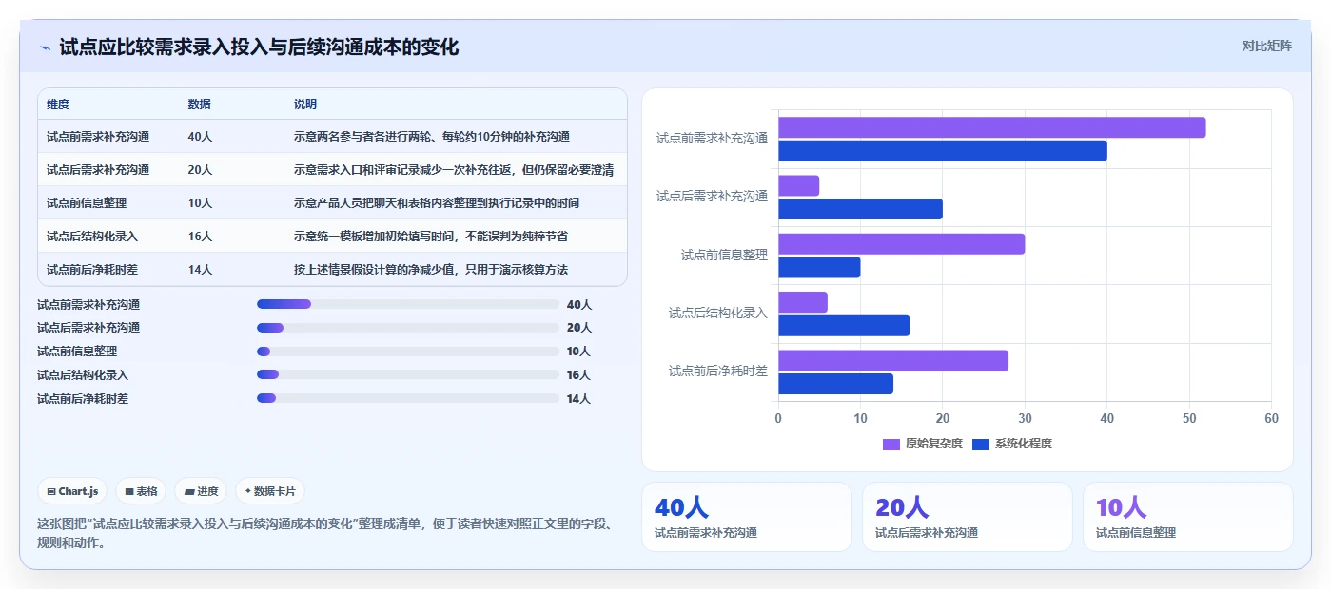The height and width of the screenshot is (589, 1331).
Task: Click description starting 示意需求入口和评审记录
Action: 454,170
